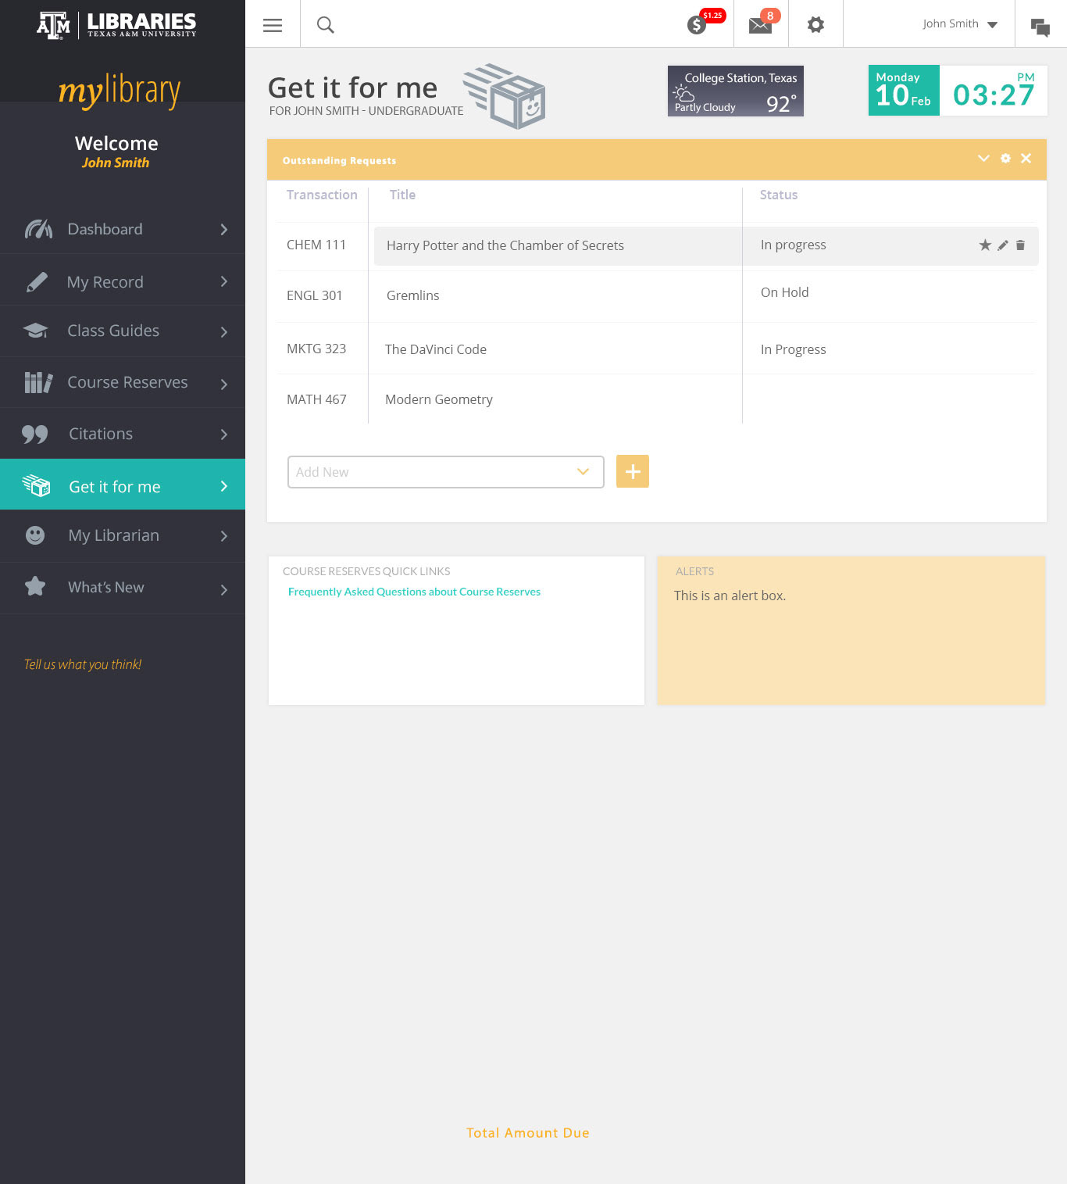Click the On Hold status
This screenshot has width=1067, height=1184.
point(785,292)
